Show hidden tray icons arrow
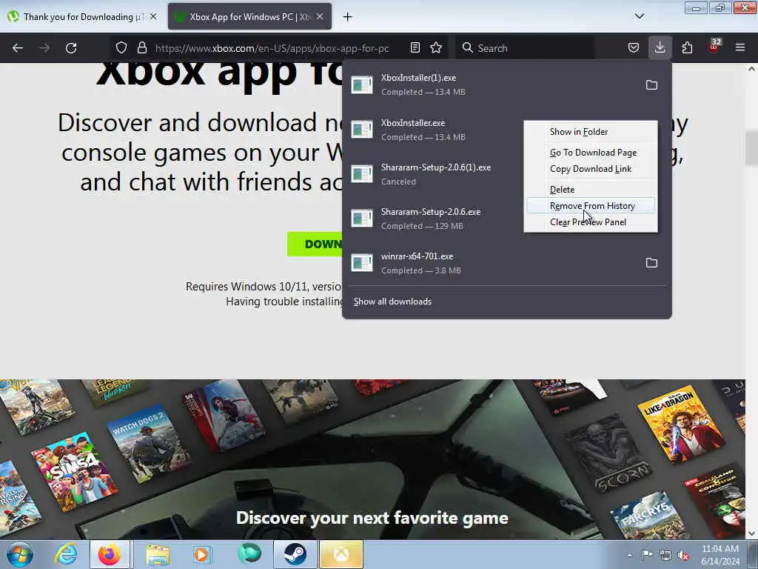 coord(629,555)
